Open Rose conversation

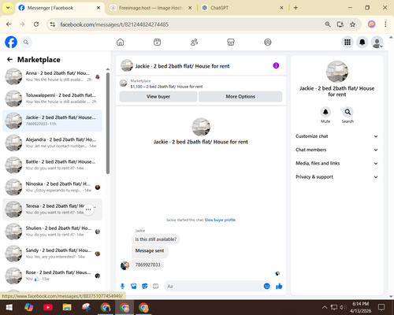tap(53, 276)
